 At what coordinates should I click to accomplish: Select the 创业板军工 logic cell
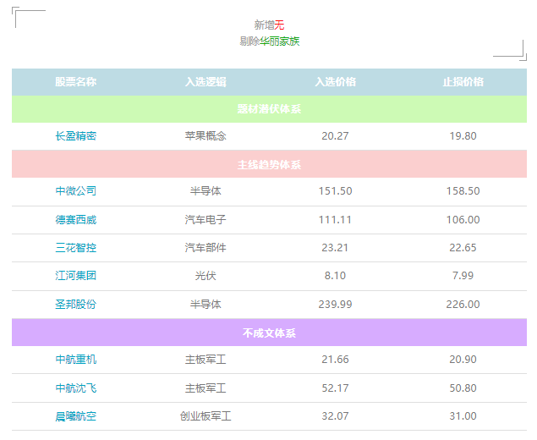[205, 416]
